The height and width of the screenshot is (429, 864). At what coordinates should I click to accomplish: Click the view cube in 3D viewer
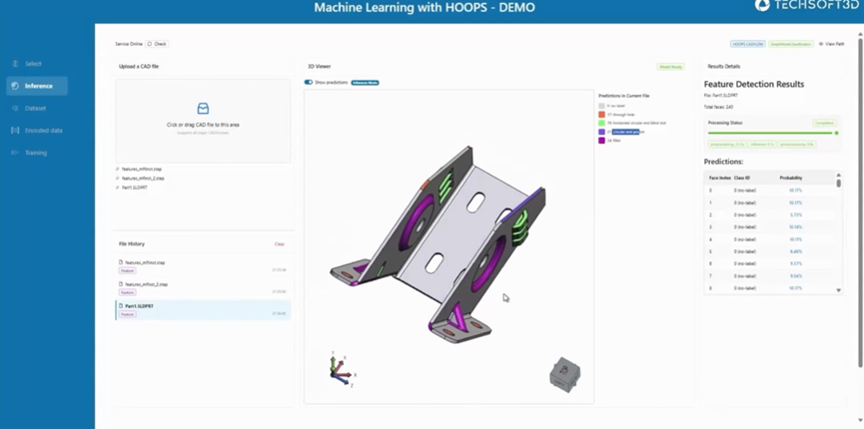coord(564,375)
